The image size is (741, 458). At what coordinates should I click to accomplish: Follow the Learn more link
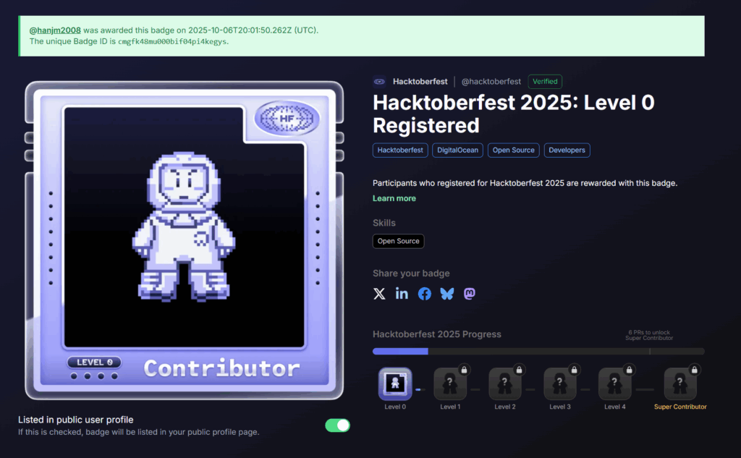394,198
